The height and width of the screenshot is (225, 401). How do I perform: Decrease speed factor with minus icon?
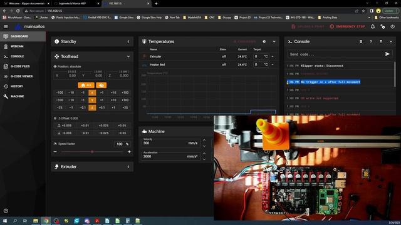click(55, 152)
